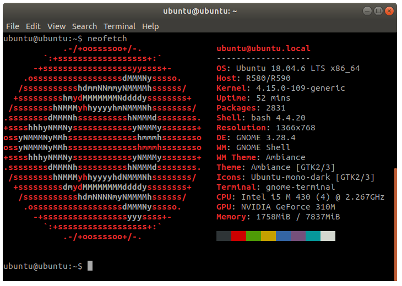Click the cyan color block
The height and width of the screenshot is (286, 402).
click(313, 236)
